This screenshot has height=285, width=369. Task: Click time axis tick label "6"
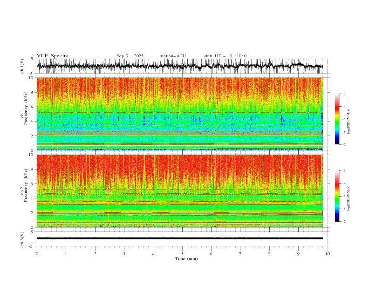click(x=211, y=254)
